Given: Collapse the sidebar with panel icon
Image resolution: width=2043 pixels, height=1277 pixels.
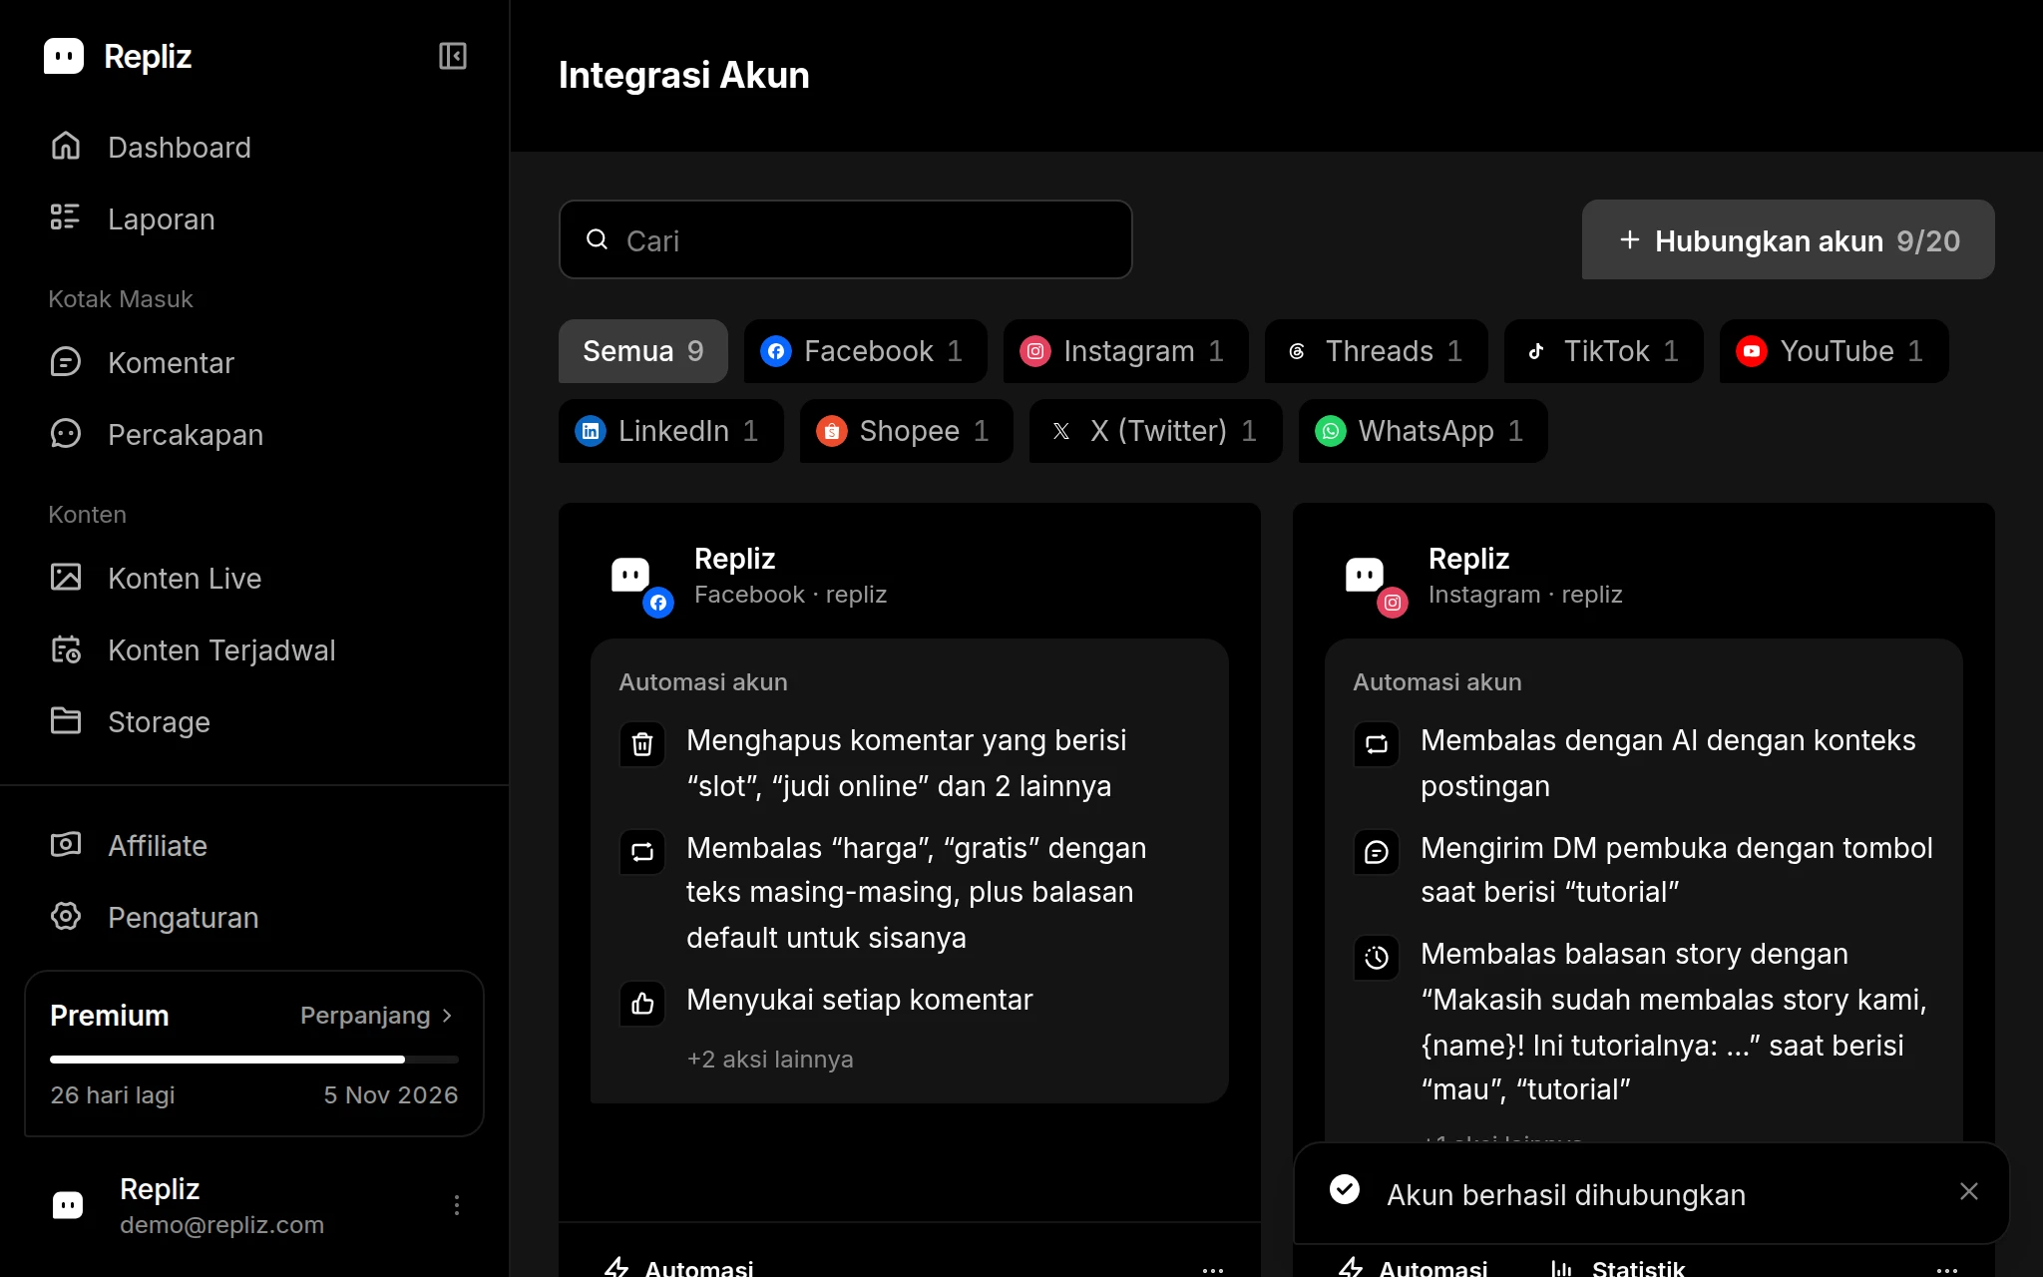Looking at the screenshot, I should [453, 56].
